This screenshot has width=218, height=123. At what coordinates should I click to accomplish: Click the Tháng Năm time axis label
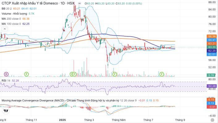coord(119,120)
